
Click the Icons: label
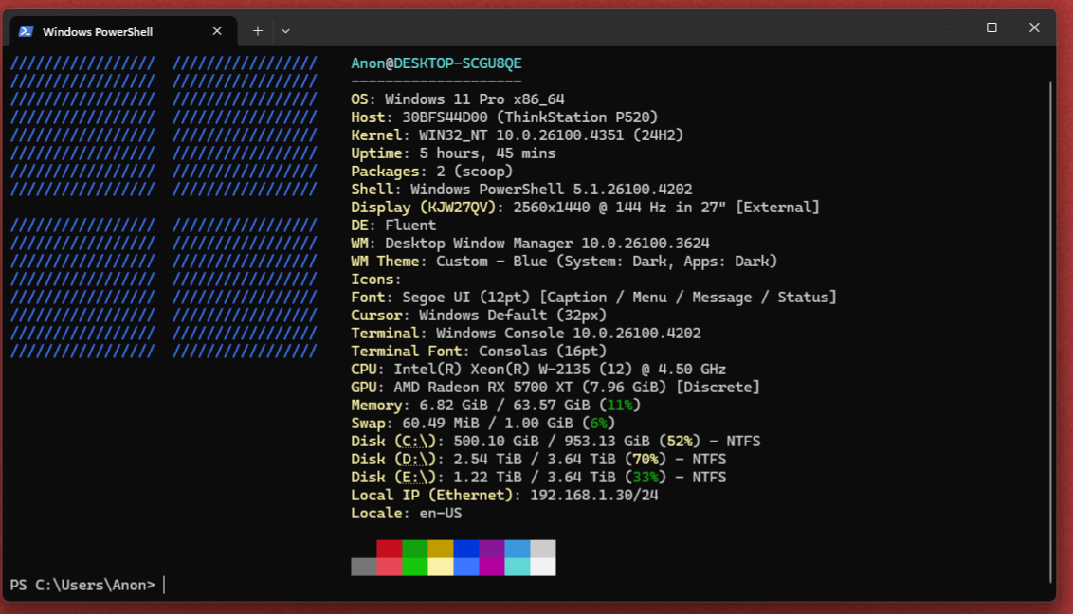click(376, 280)
